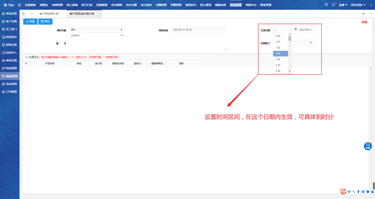Open notifications via the bell icon
Viewport: 375px width, 199px height.
[333, 5]
